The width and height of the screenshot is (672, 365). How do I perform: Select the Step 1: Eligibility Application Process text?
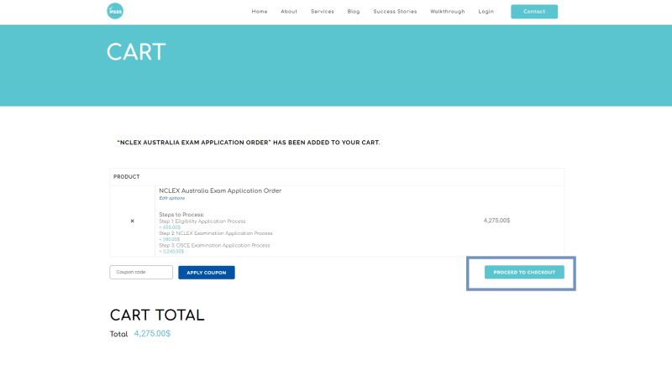click(202, 222)
